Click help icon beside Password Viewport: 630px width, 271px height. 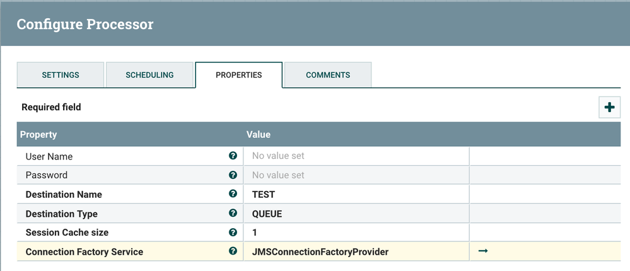tap(233, 175)
